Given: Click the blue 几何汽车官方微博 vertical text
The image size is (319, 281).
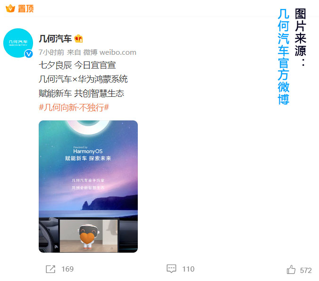Looking at the screenshot, I should (x=284, y=57).
